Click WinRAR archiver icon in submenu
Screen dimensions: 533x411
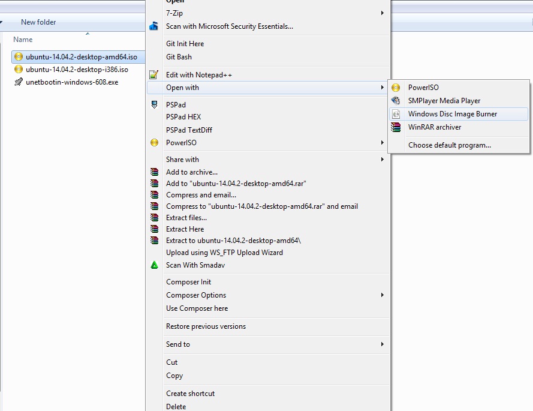tap(396, 127)
